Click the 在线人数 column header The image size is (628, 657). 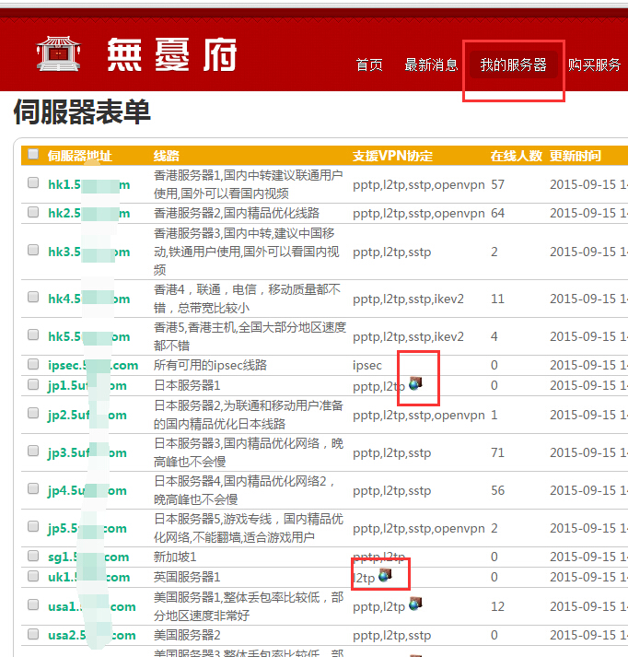click(516, 156)
